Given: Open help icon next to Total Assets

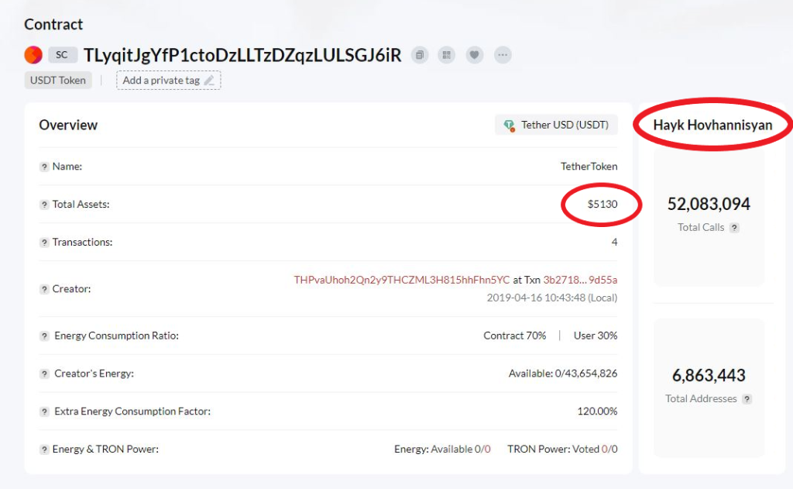Looking at the screenshot, I should point(44,205).
